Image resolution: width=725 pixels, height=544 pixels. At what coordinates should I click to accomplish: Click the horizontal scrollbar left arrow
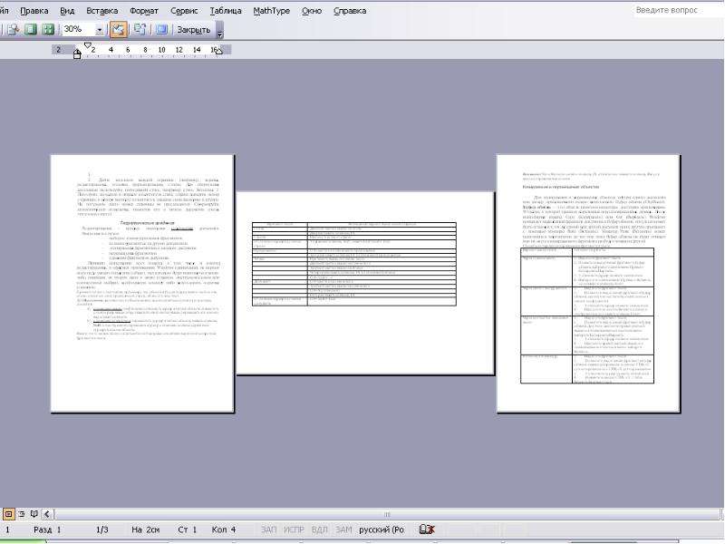click(x=47, y=514)
